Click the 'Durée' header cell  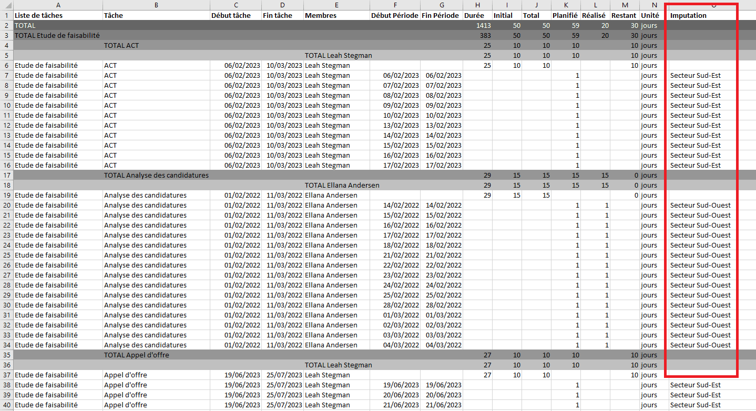477,15
